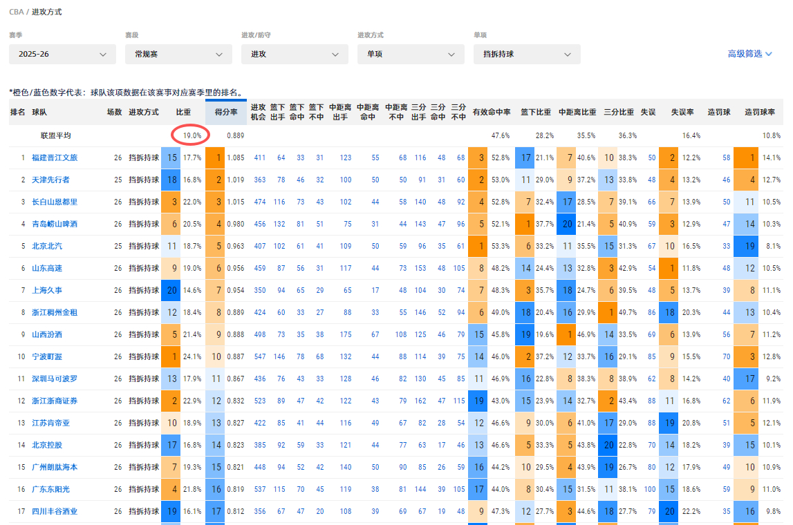Sort by 三分比重 column header
The image size is (793, 525).
coord(619,112)
